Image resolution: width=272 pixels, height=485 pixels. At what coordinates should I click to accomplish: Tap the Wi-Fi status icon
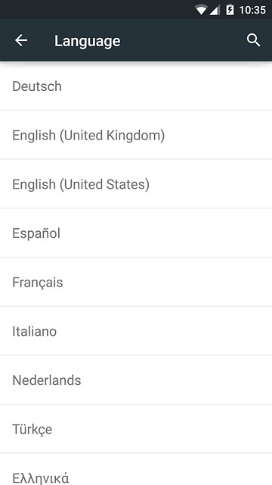(x=201, y=10)
